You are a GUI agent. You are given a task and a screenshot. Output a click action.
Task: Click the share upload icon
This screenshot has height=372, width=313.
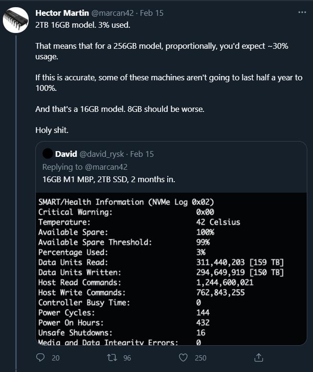pos(258,357)
